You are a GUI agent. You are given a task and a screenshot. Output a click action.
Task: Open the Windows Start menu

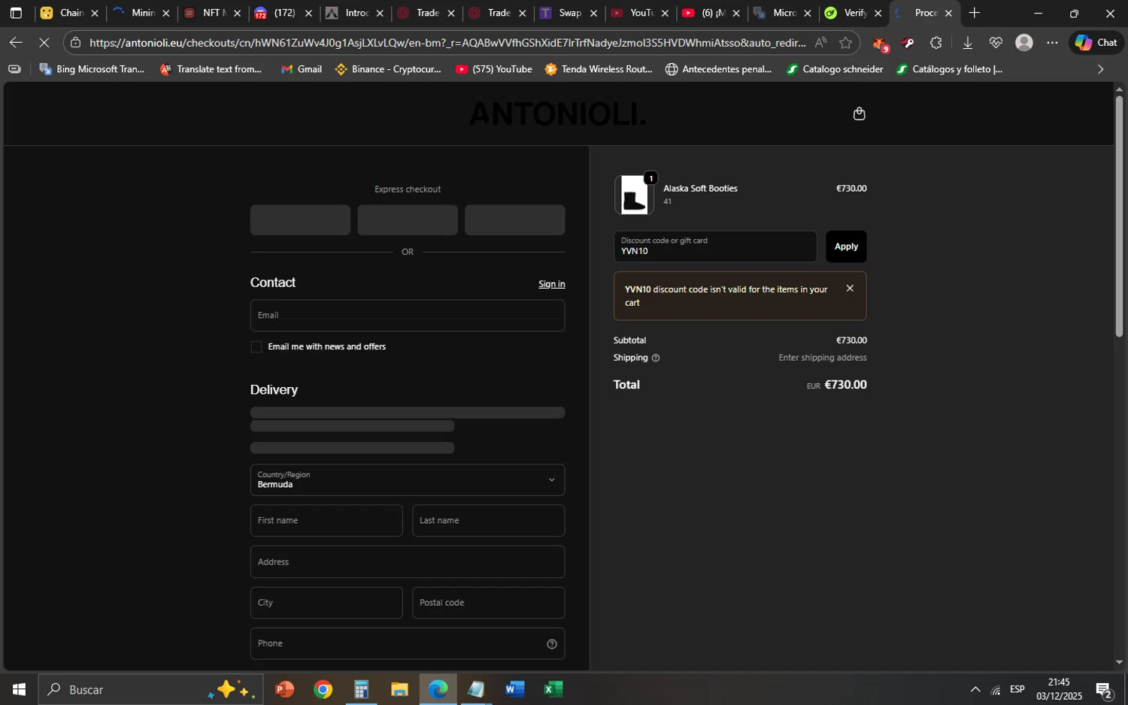[x=19, y=689]
